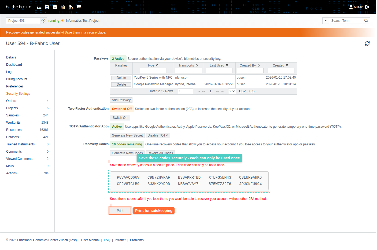
Task: Open the task list icon in header
Action: [x=39, y=7]
